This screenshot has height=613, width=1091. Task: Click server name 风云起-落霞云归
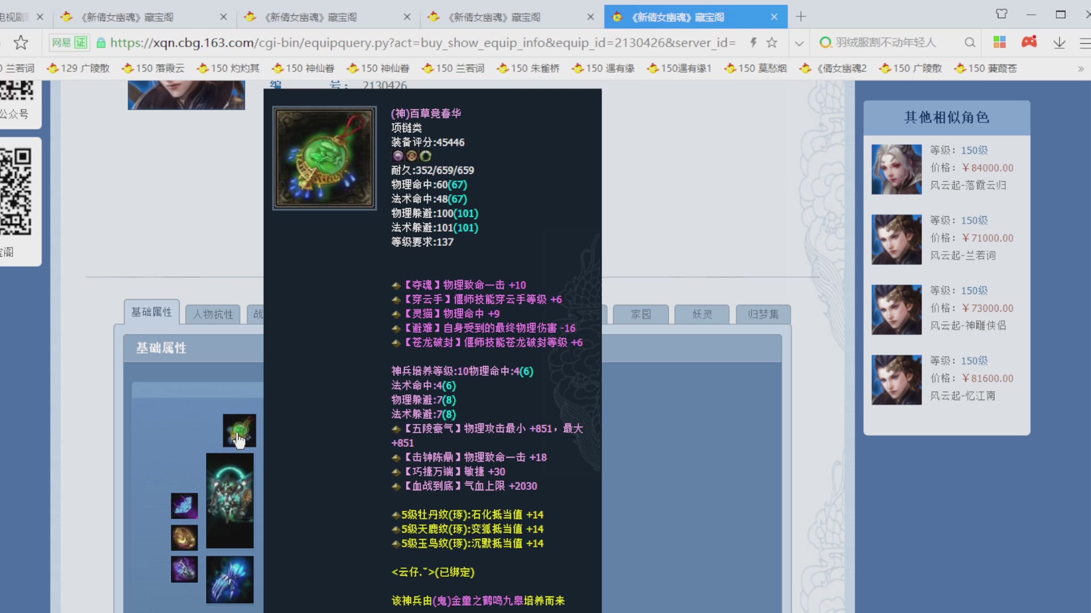click(968, 186)
